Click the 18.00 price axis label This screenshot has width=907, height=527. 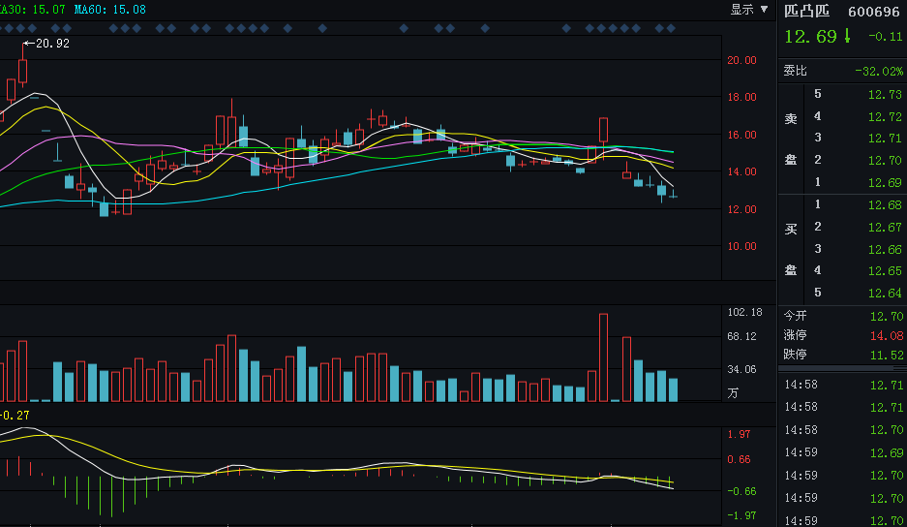coord(741,97)
